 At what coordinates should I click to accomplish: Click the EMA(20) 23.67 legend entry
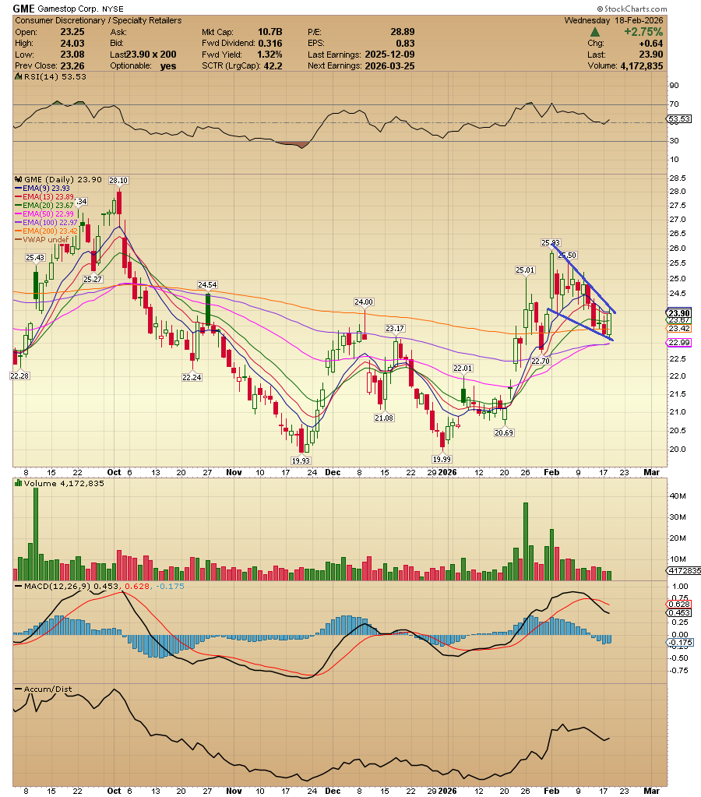(x=44, y=206)
